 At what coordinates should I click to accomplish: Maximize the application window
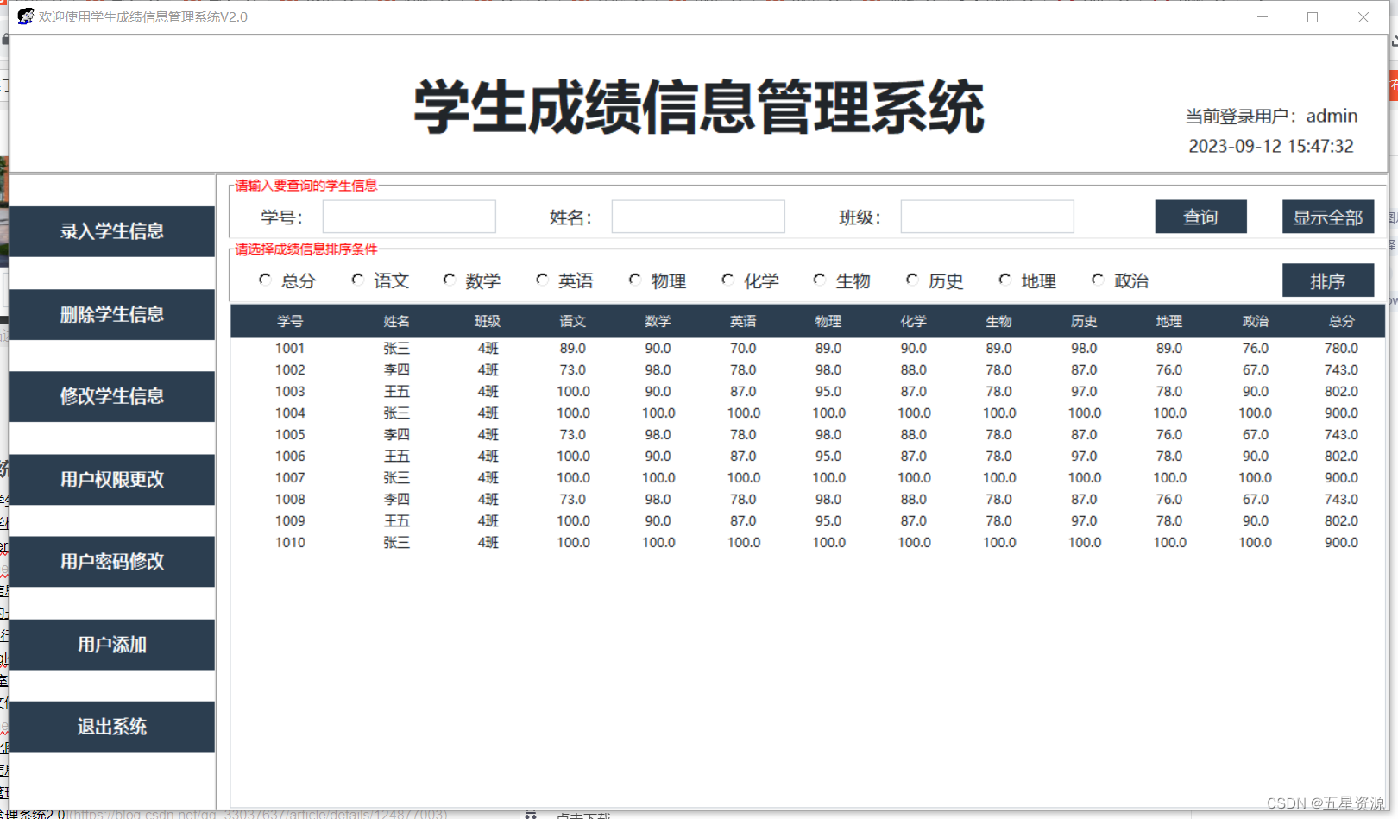click(x=1313, y=17)
